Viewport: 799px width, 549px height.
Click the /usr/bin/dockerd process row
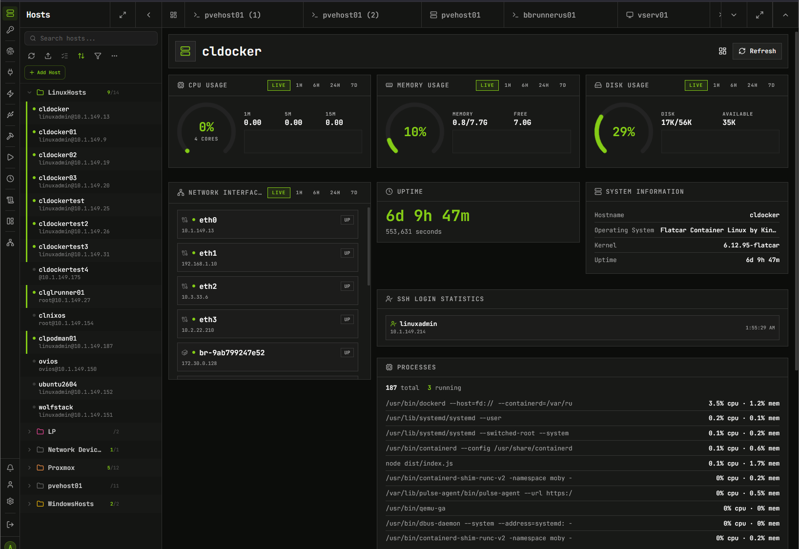pyautogui.click(x=582, y=404)
